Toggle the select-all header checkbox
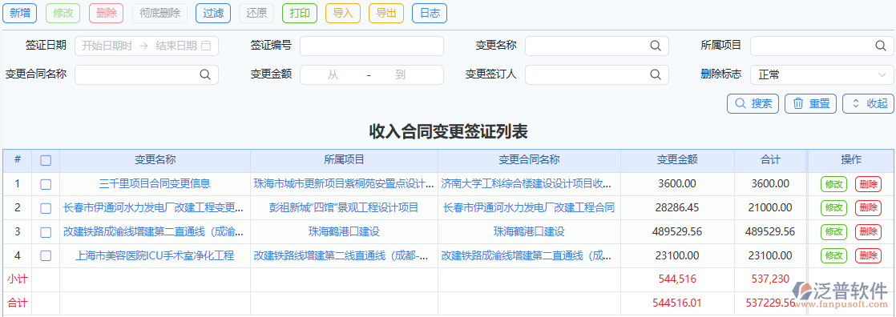Viewport: 896px width, 317px height. tap(46, 160)
